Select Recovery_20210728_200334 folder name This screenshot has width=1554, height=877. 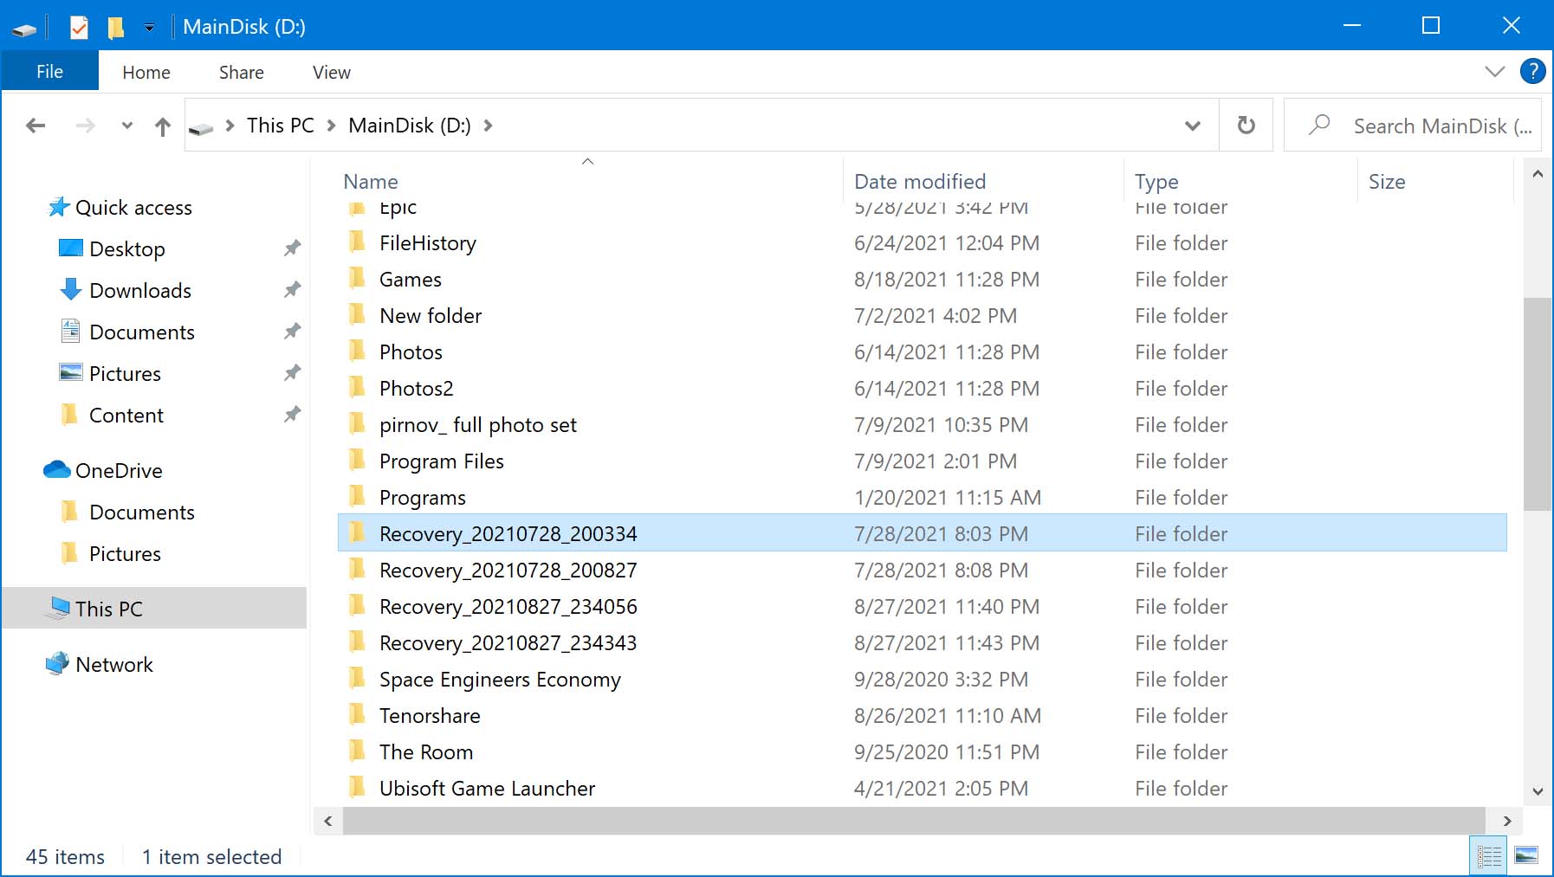tap(508, 534)
